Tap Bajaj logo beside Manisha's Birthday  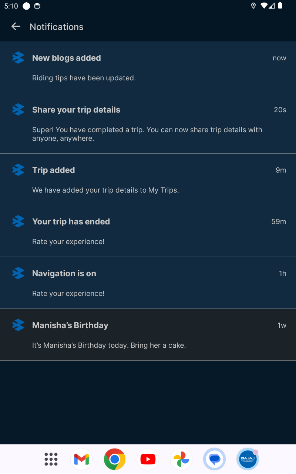[18, 325]
